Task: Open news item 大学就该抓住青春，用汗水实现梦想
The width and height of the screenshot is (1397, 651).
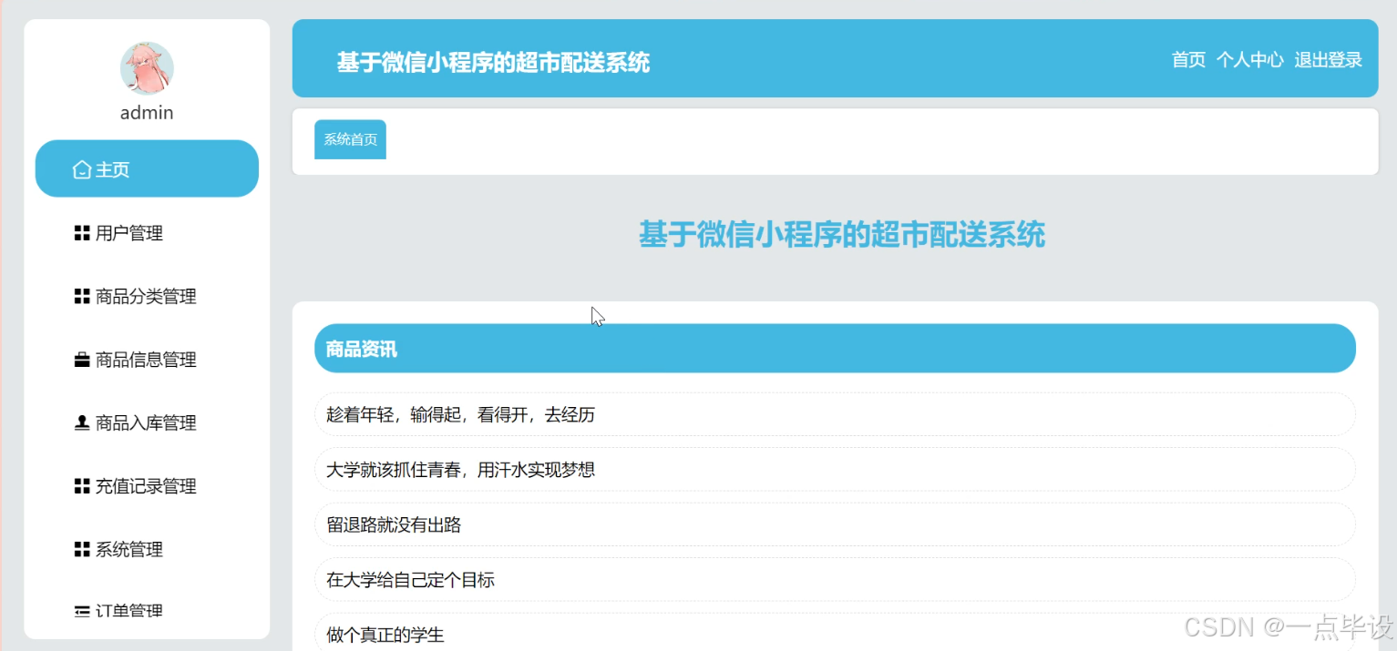Action: (x=835, y=470)
